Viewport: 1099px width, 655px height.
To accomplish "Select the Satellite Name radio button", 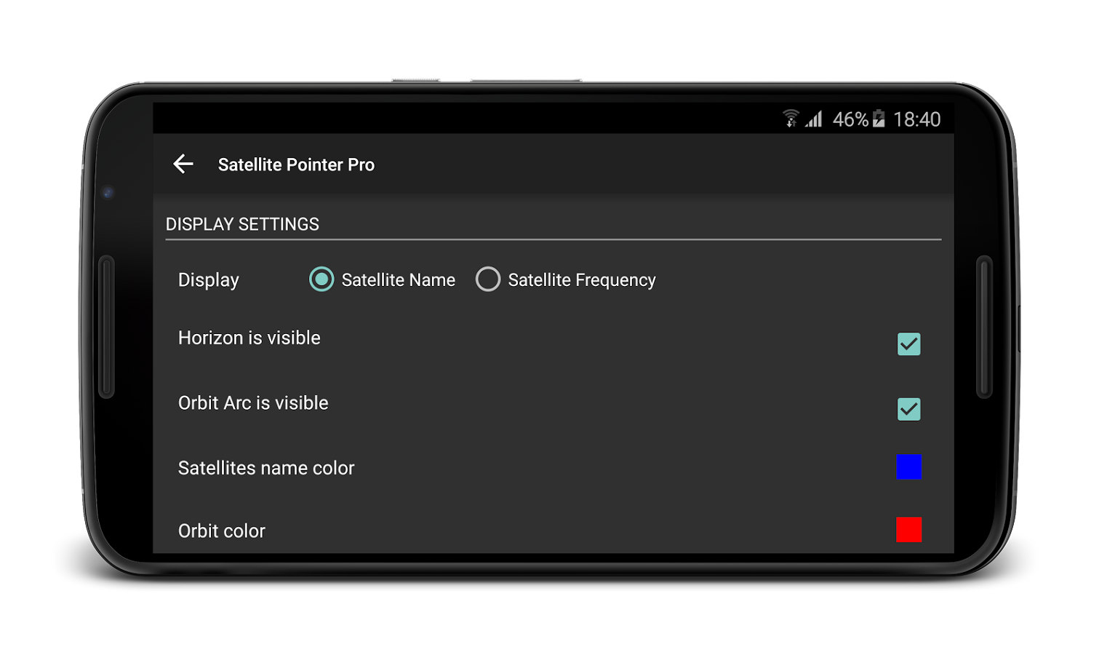I will pyautogui.click(x=321, y=279).
